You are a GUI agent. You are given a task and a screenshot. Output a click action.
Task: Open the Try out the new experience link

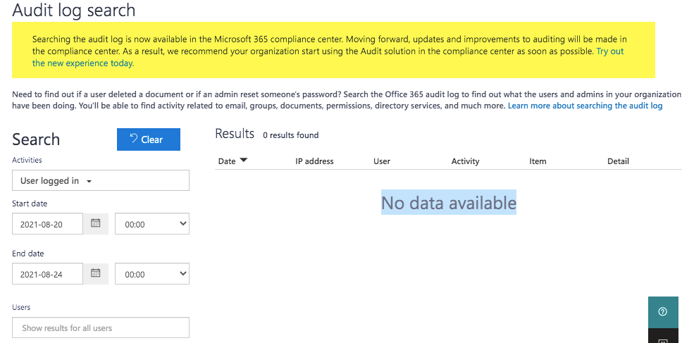point(83,63)
